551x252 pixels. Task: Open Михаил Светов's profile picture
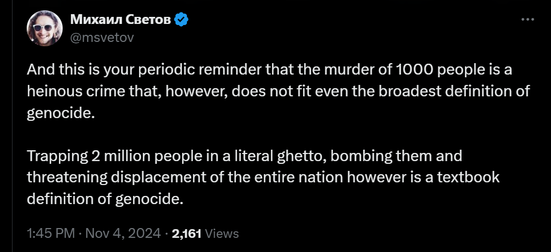pyautogui.click(x=45, y=28)
